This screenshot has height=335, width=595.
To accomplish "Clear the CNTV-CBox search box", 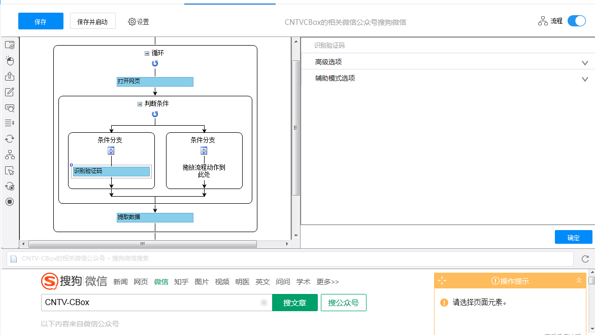I will (264, 303).
